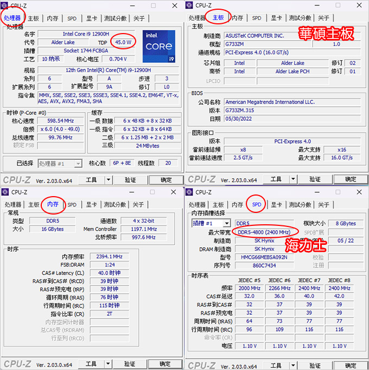Viewport: 369px width, 370px height.
Task: Click memory frequency 2394.1 MHz
Action: pos(110,256)
